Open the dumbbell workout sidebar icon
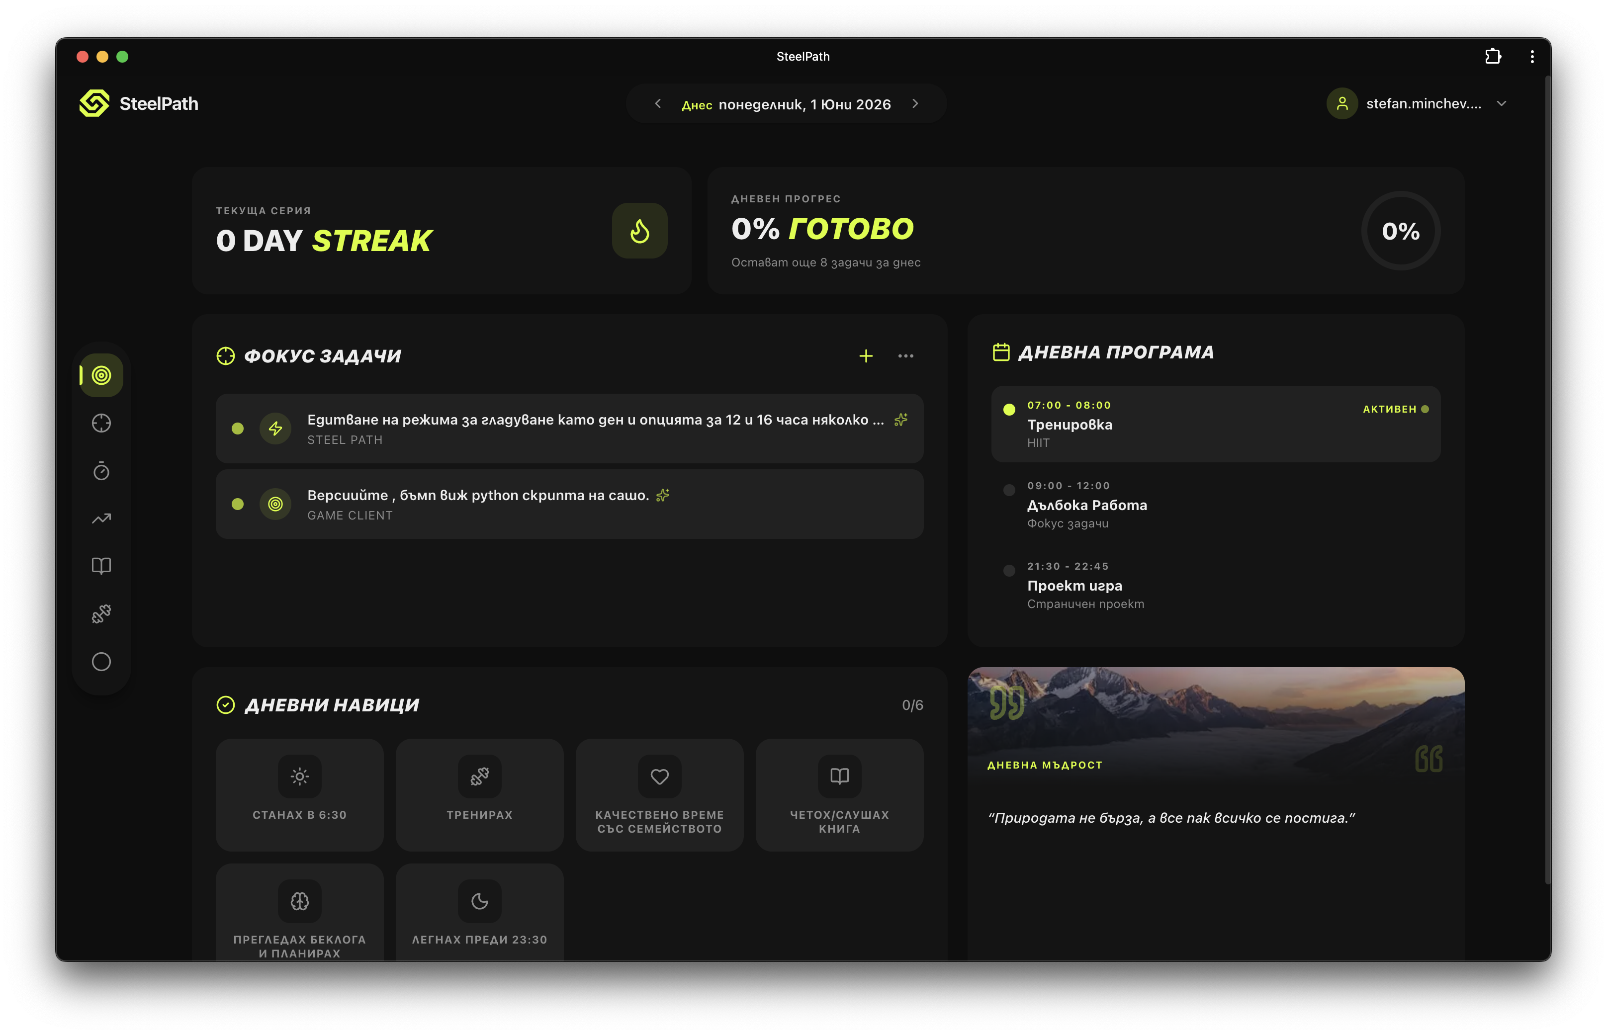 (101, 613)
